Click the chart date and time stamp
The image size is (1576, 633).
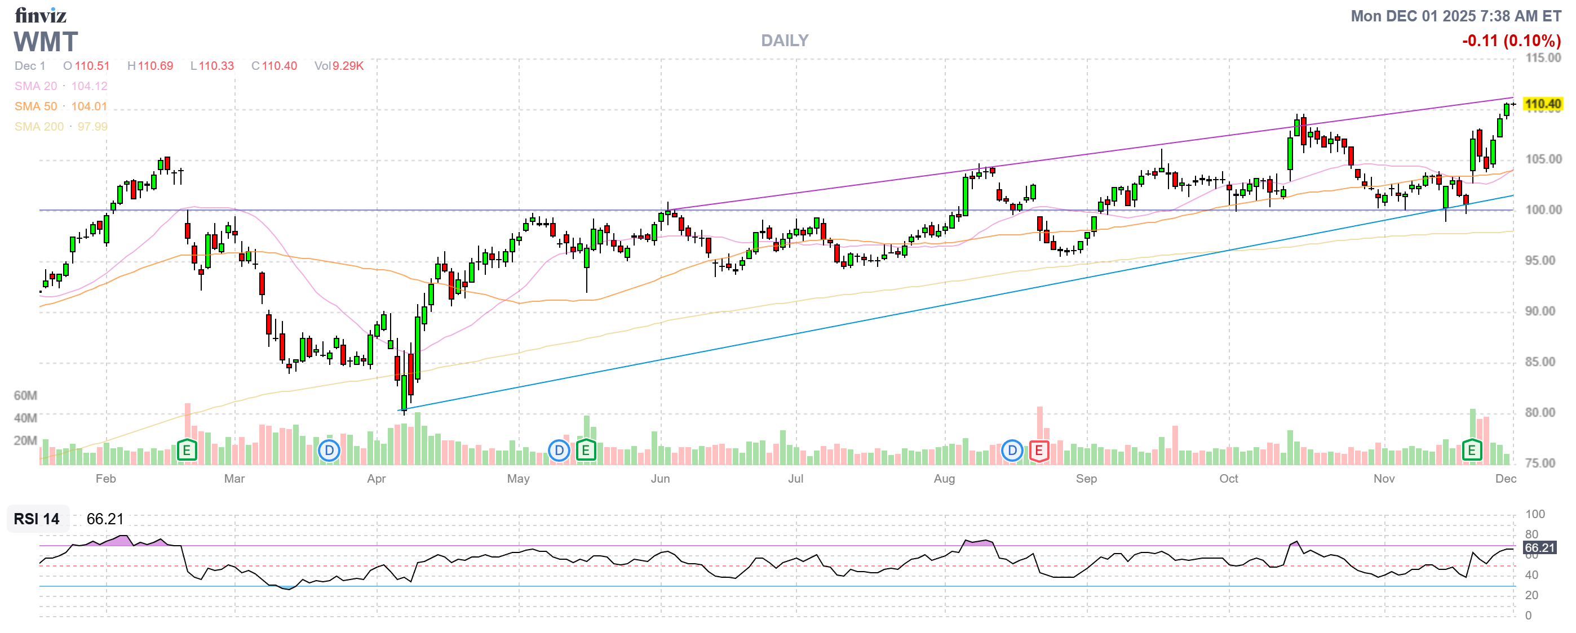click(x=1455, y=16)
